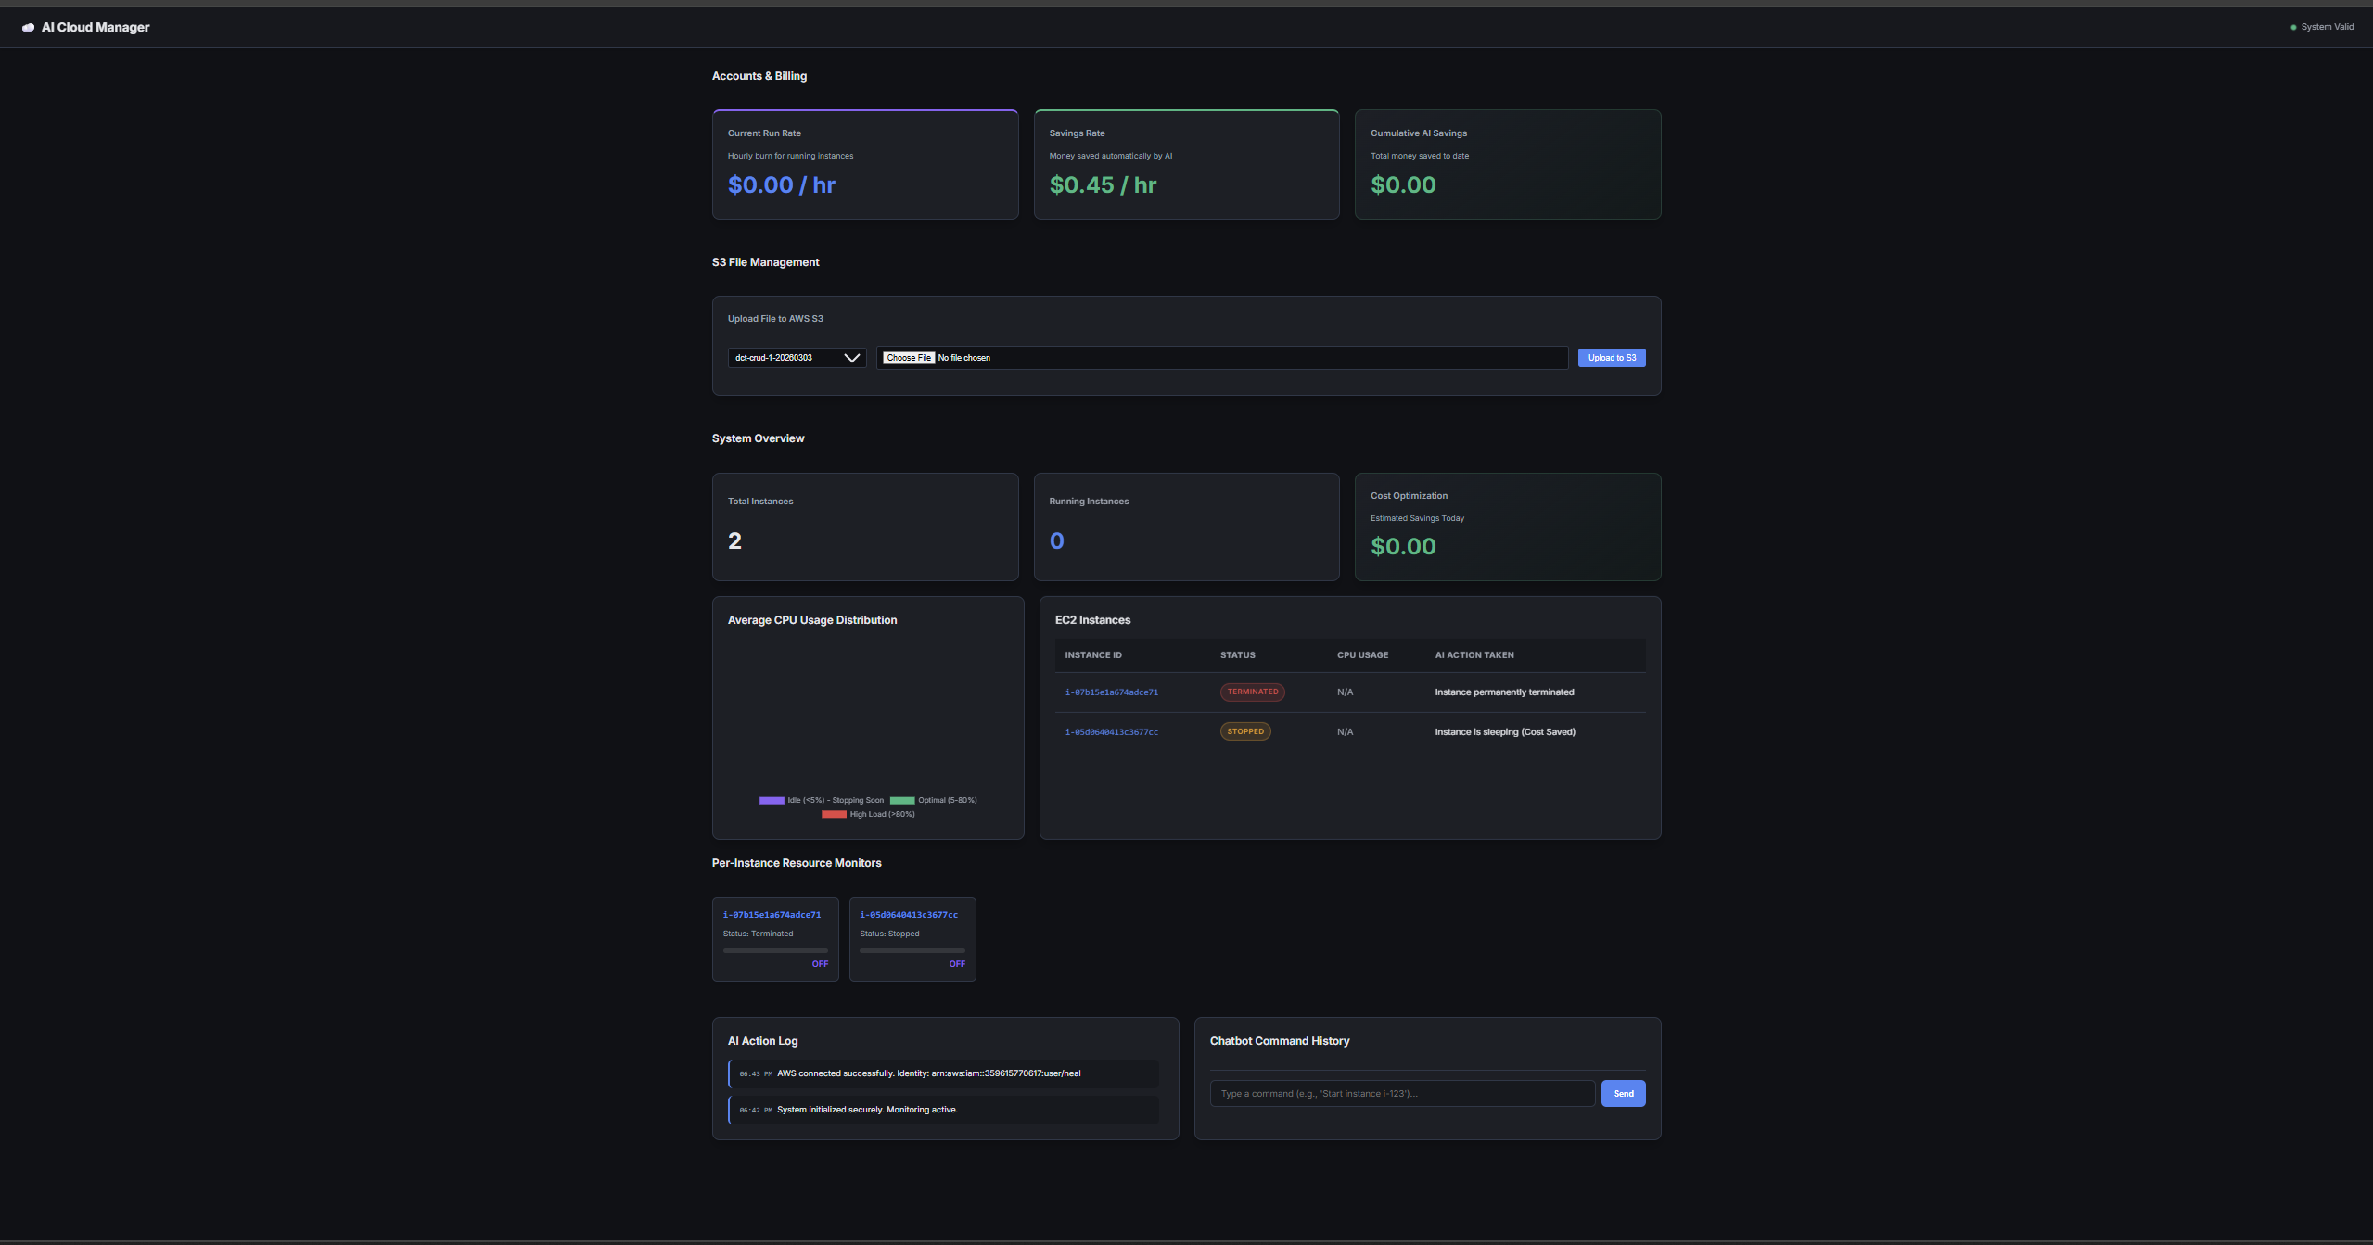Click OFF indicator on stopped instance monitor
Viewport: 2373px width, 1245px height.
tap(957, 964)
